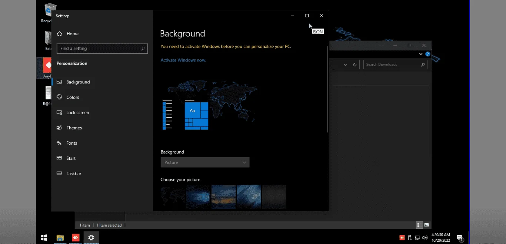Image resolution: width=506 pixels, height=244 pixels.
Task: Click the '1 item' status bar text
Action: pyautogui.click(x=85, y=225)
